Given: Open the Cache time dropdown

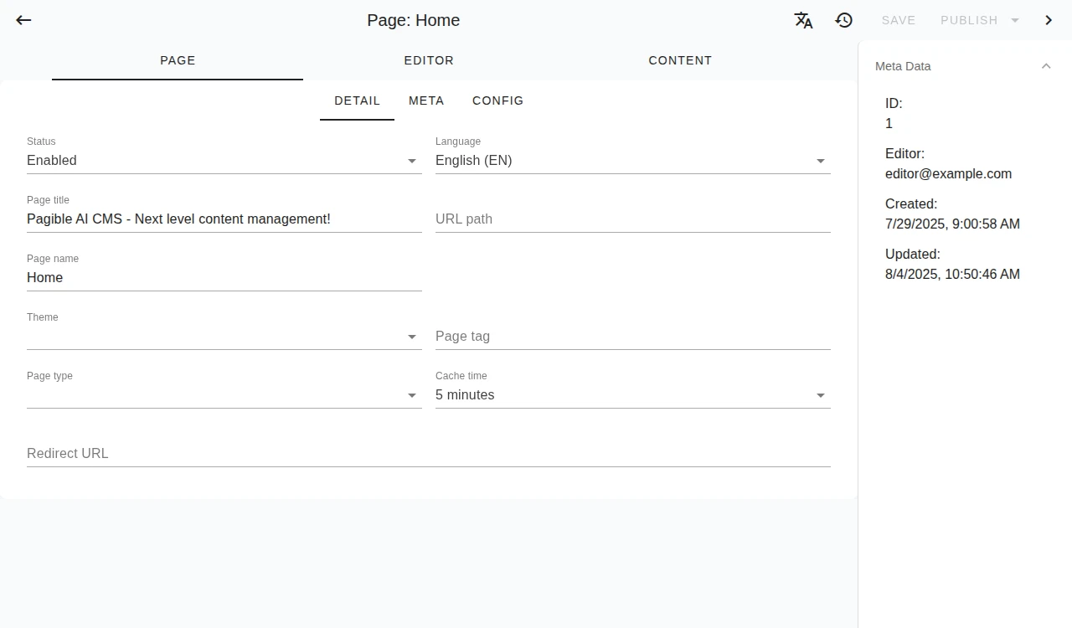Looking at the screenshot, I should 632,395.
